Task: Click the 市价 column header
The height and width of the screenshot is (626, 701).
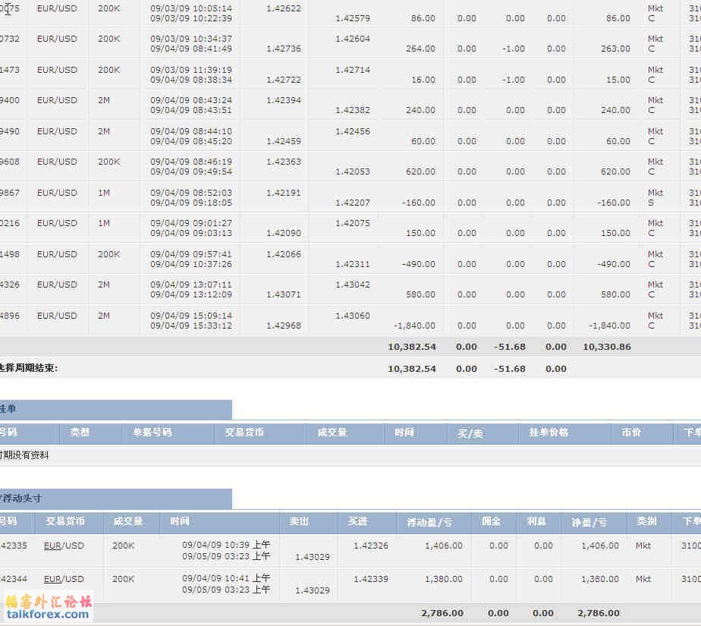Action: 631,433
